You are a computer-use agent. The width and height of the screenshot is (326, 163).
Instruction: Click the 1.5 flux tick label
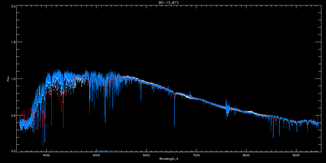click(x=13, y=42)
